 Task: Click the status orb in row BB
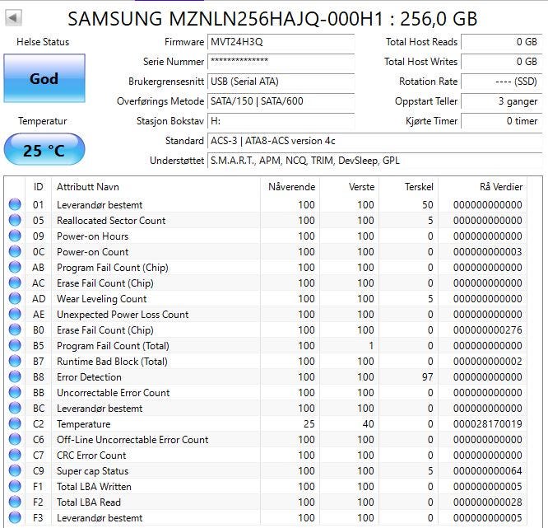[15, 392]
